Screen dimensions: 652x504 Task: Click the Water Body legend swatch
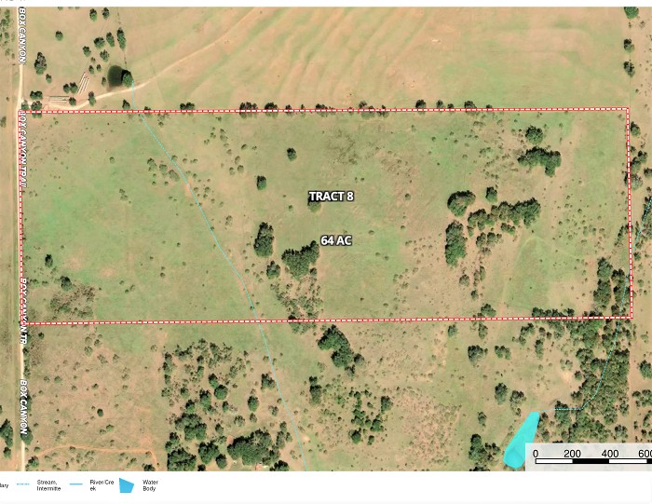(x=126, y=485)
